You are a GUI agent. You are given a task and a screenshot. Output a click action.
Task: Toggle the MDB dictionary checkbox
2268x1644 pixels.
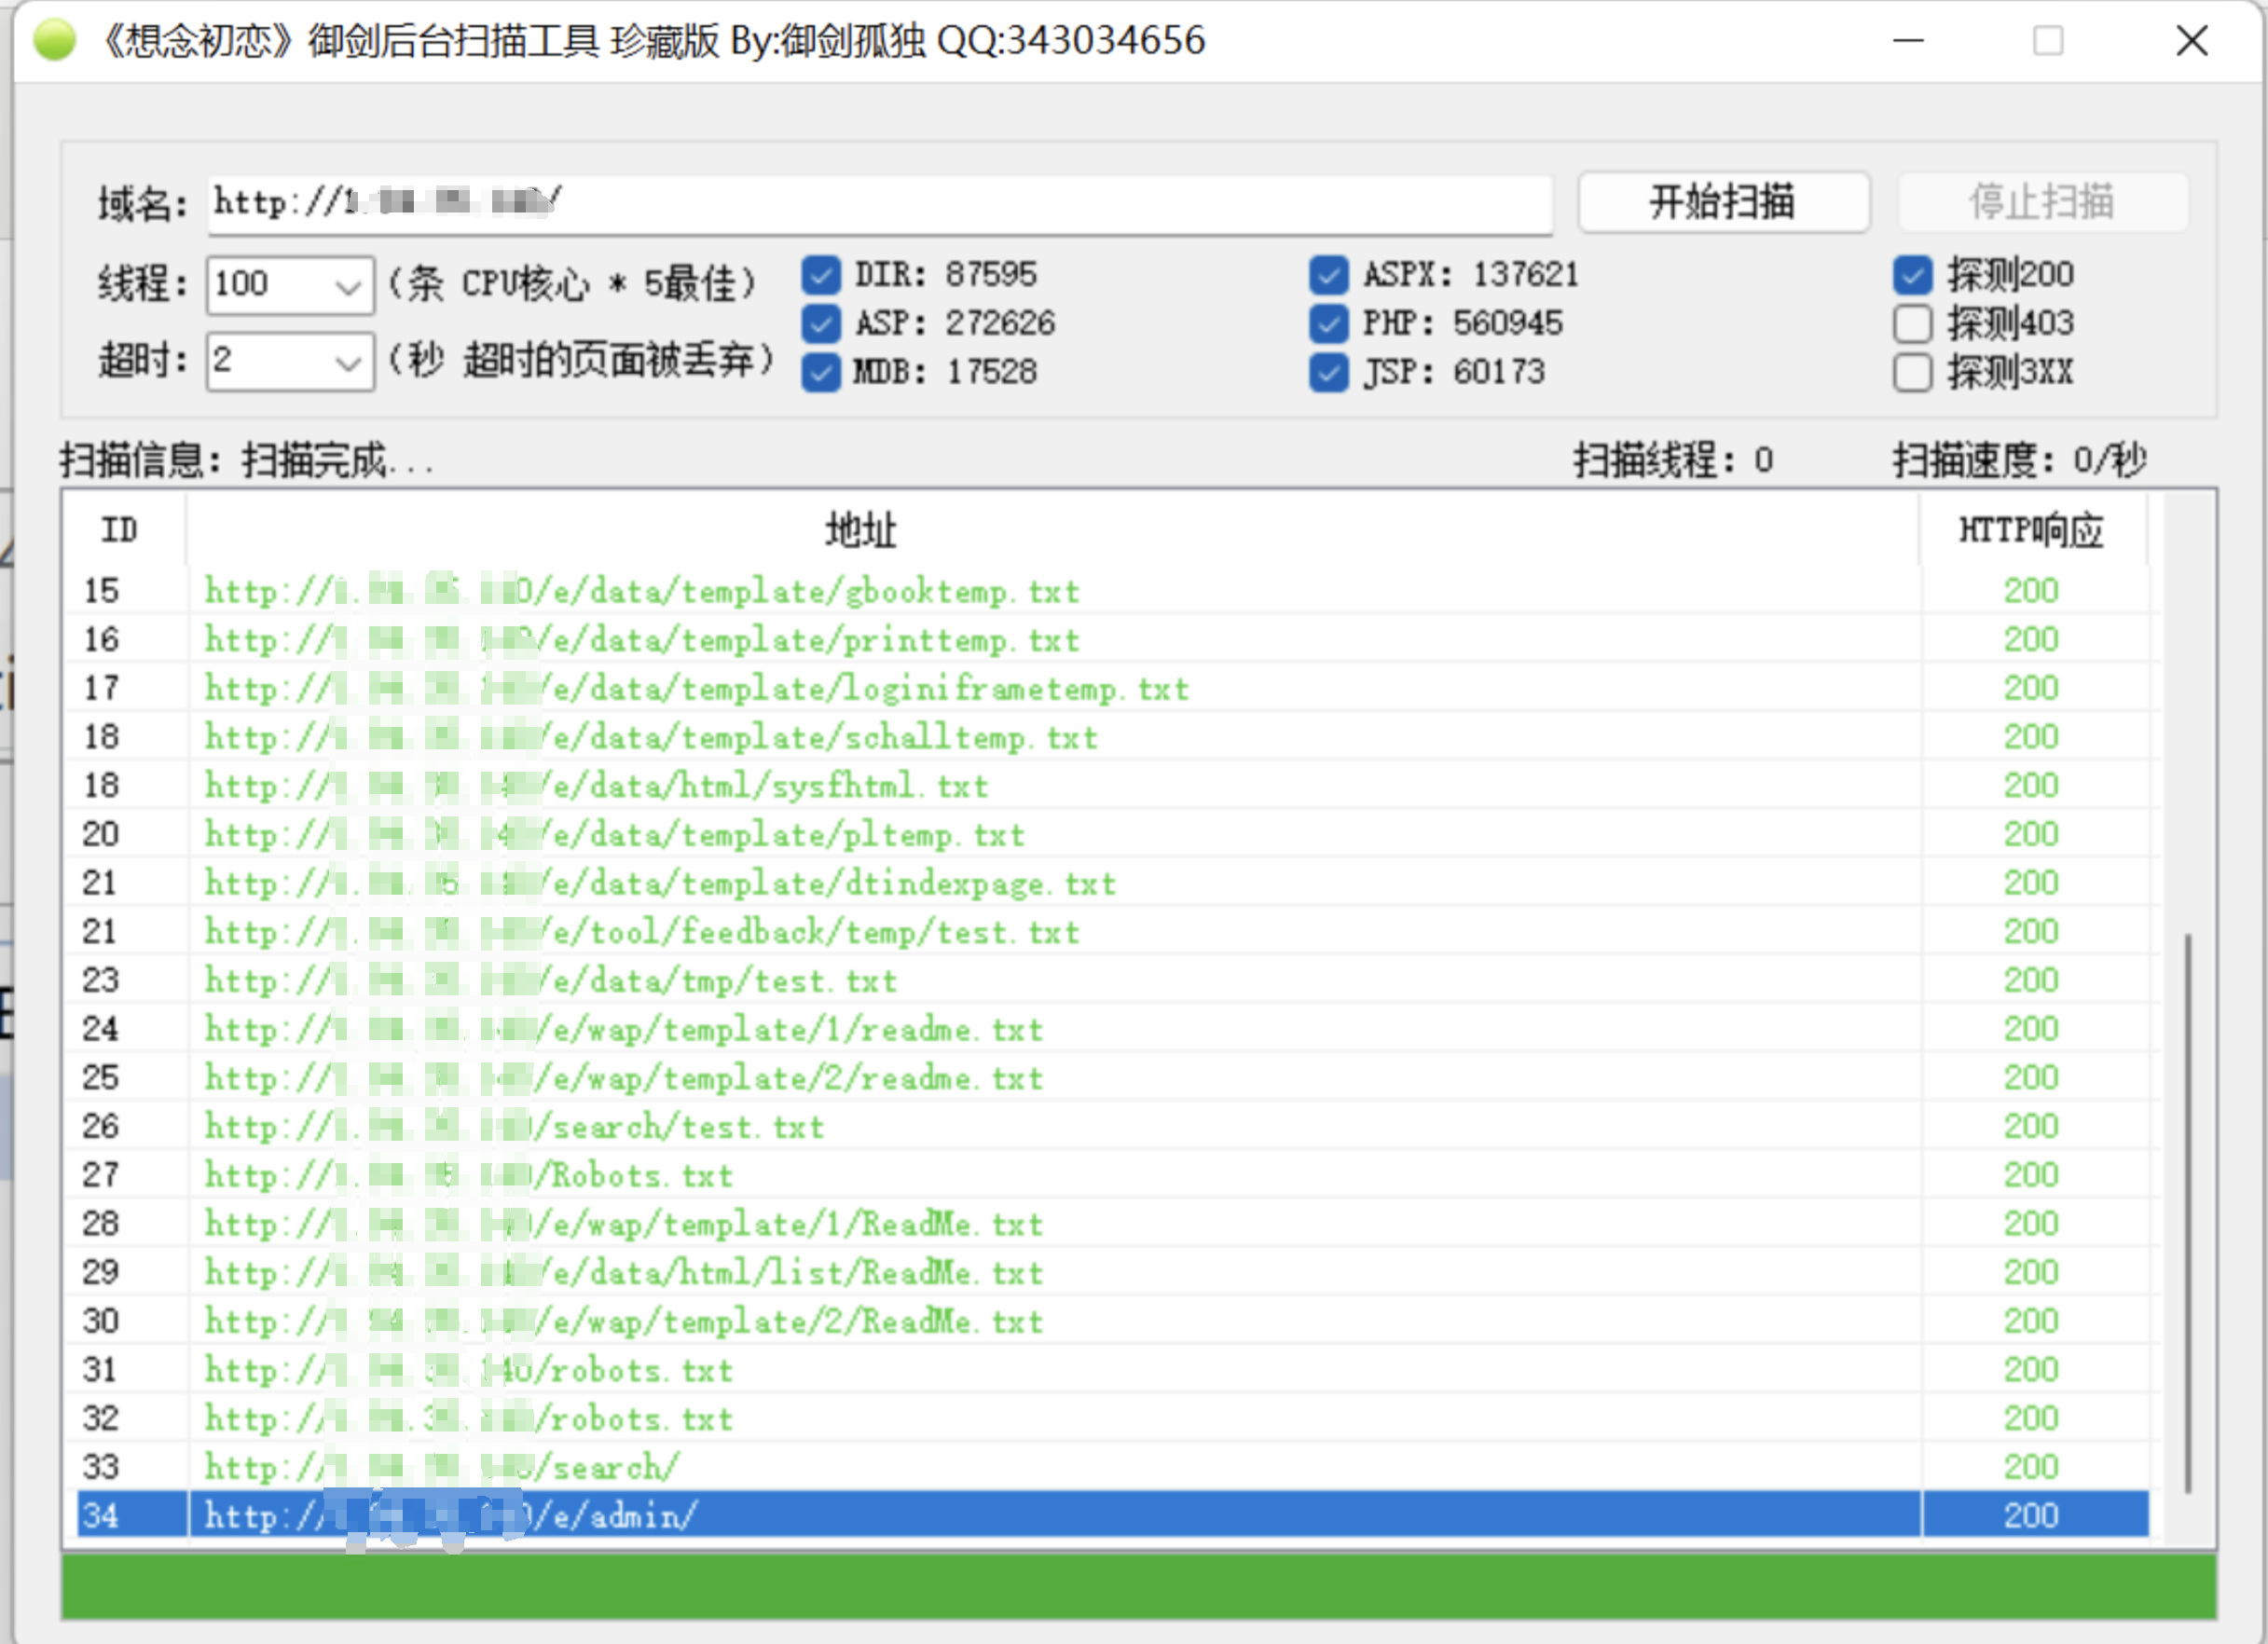[821, 372]
